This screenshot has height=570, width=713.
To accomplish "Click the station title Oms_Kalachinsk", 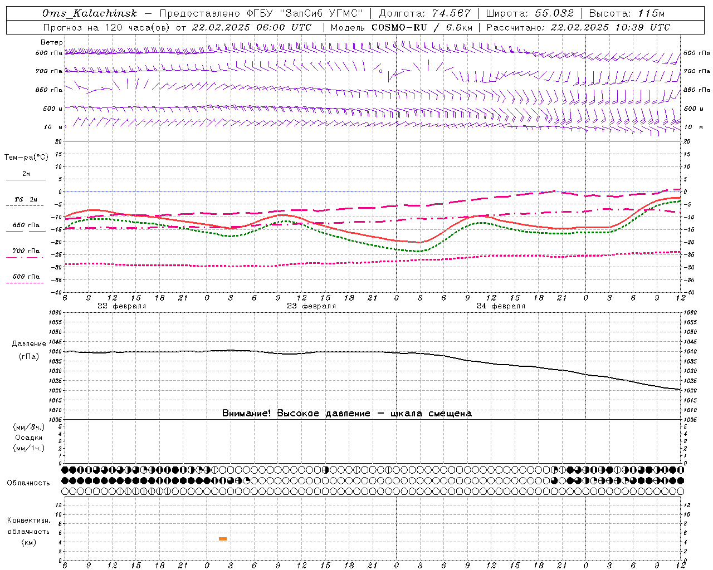I will click(90, 13).
